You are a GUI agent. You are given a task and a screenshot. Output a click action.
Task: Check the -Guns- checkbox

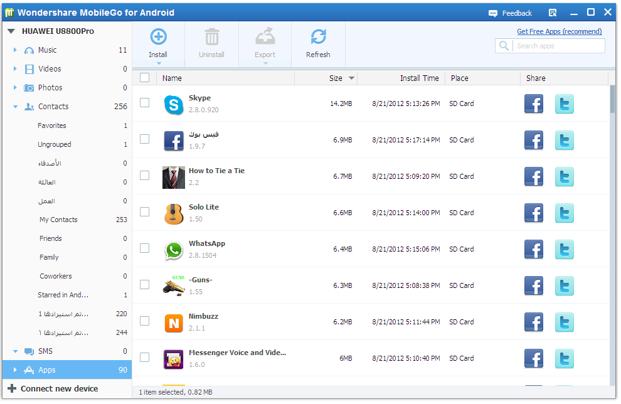[x=144, y=285]
